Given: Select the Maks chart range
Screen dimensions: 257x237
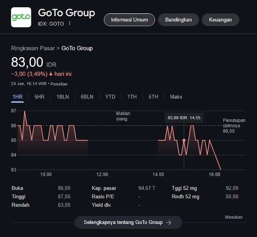Looking at the screenshot, I should coord(176,97).
